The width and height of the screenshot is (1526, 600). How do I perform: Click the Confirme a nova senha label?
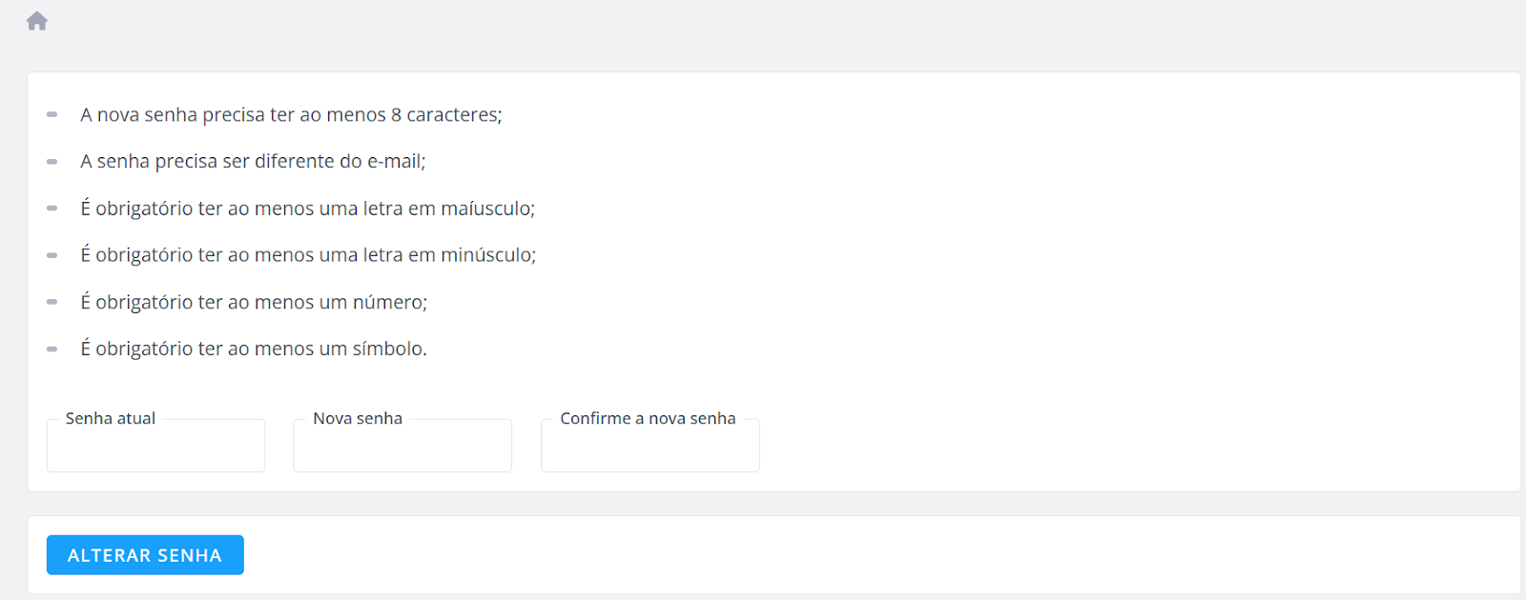[x=648, y=418]
